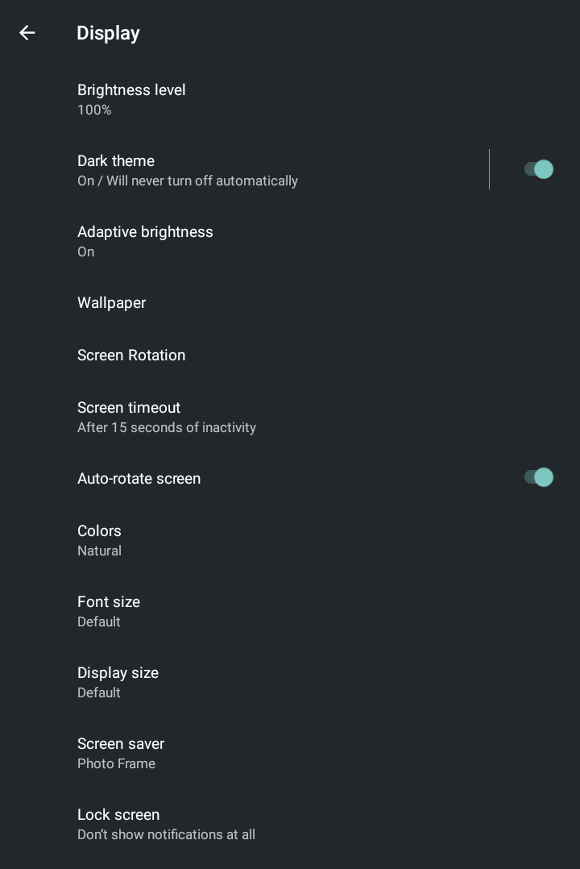
Task: Open Adaptive brightness settings
Action: 145,240
